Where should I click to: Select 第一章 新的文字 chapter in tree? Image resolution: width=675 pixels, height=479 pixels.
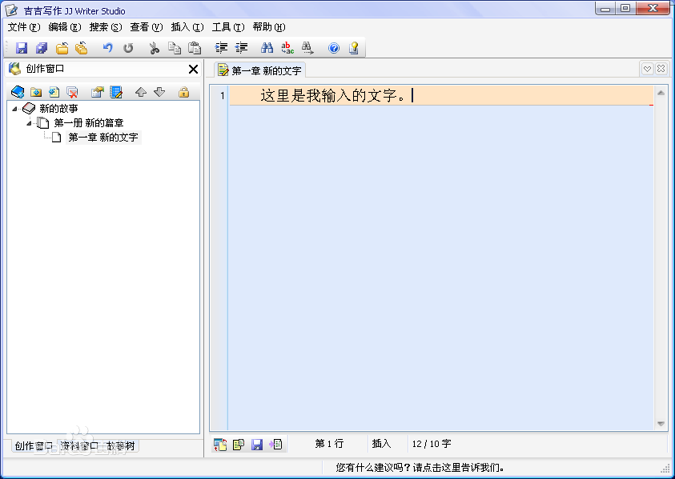[x=103, y=138]
